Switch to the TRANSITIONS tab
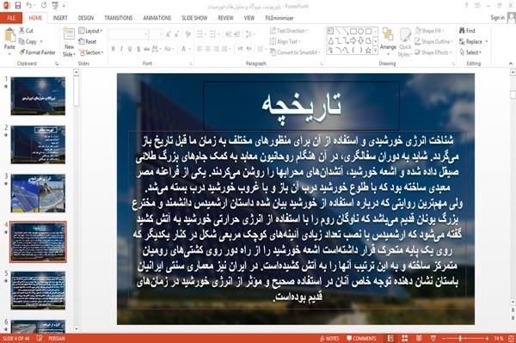The height and width of the screenshot is (343, 516). [x=119, y=18]
